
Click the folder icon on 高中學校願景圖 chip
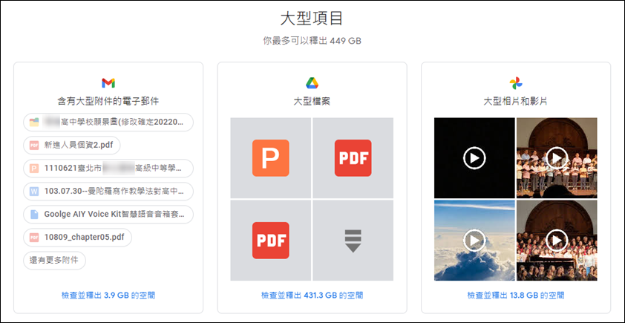34,122
